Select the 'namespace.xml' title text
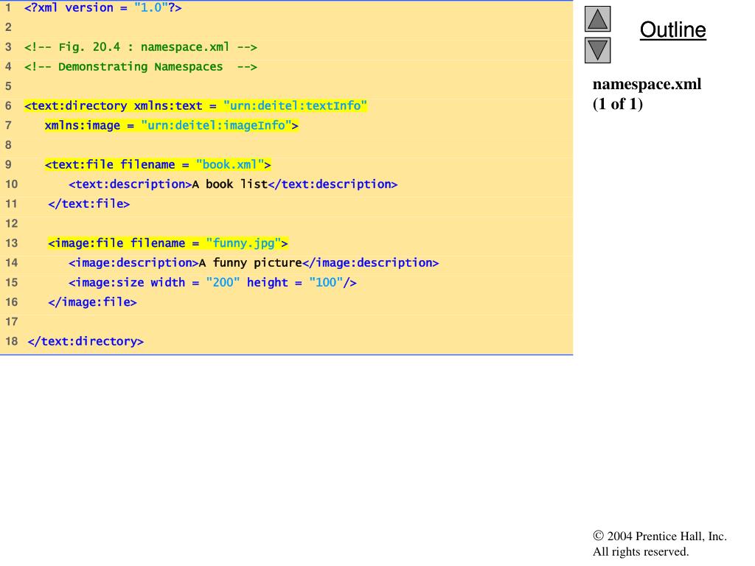This screenshot has height=566, width=755. click(x=647, y=84)
